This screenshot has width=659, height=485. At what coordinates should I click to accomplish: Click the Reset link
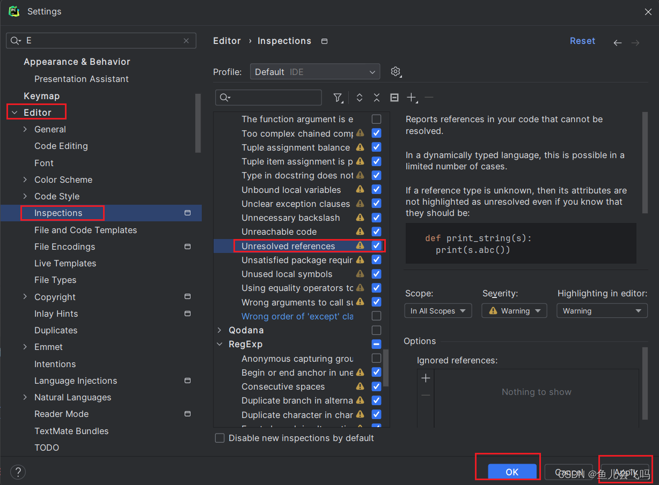pos(582,41)
